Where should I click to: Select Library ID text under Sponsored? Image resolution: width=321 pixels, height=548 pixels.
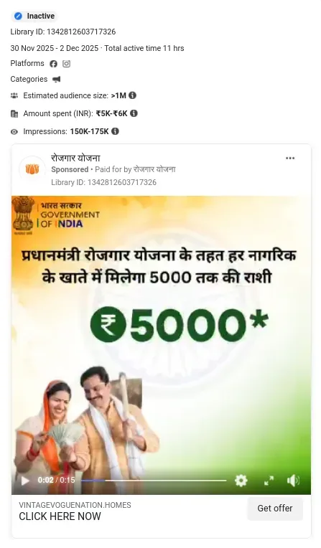(103, 182)
